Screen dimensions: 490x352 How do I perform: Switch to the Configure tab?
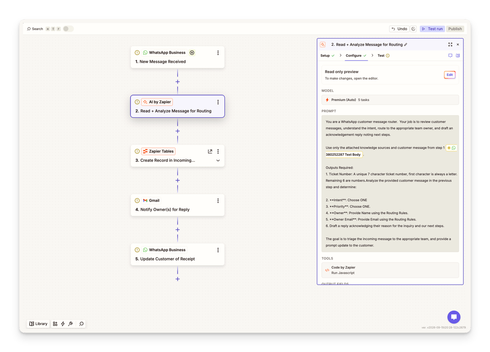356,55
